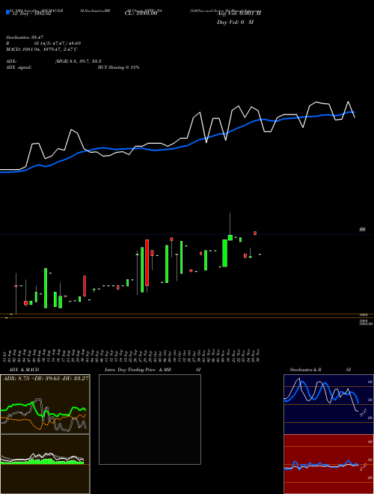Click the 'BUY Slowing @ 15%' signal text
374x494 pixels.
(x=118, y=67)
